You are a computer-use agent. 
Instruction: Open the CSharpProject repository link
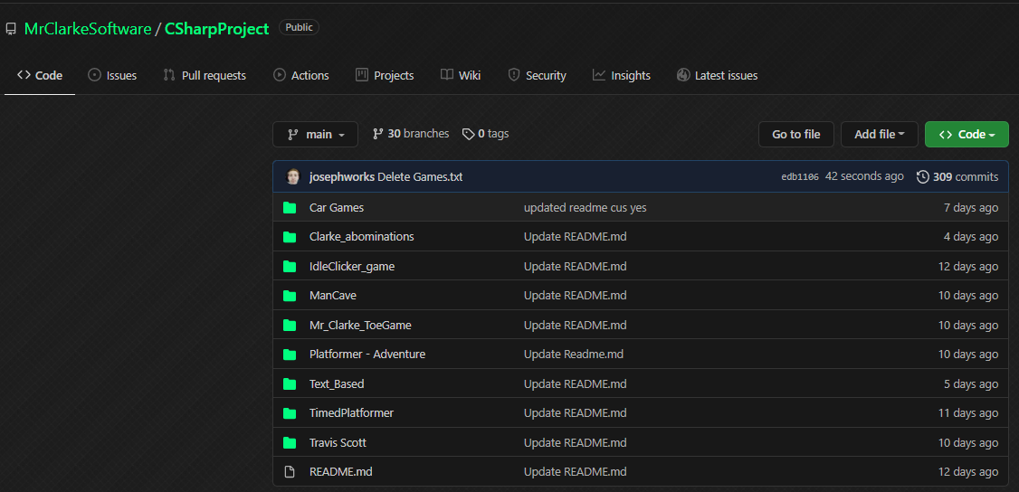pyautogui.click(x=216, y=29)
